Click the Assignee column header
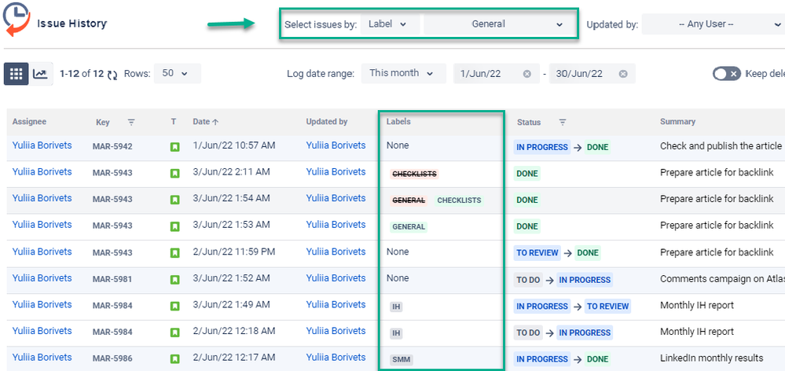The height and width of the screenshot is (371, 785). point(30,122)
